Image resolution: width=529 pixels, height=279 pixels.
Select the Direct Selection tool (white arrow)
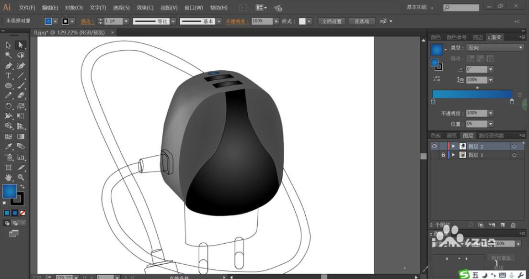tap(20, 45)
